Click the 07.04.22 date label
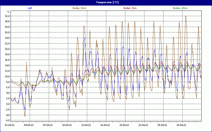 tap(48, 125)
